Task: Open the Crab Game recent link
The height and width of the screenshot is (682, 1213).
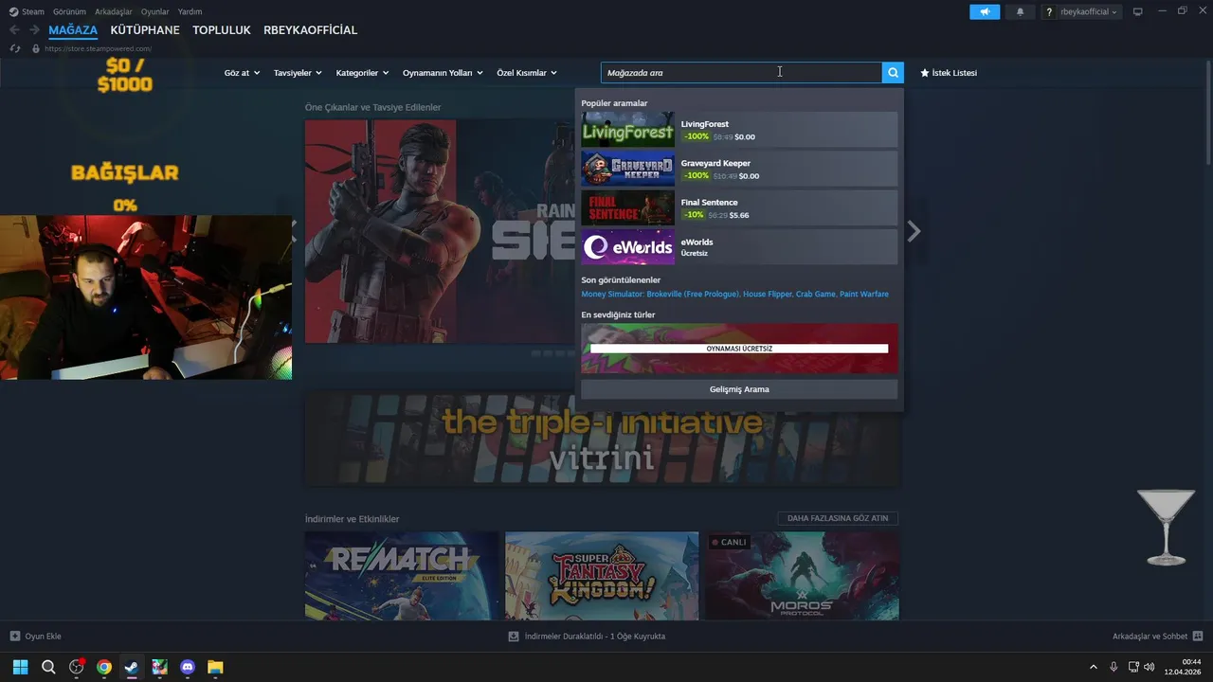Action: coord(815,295)
